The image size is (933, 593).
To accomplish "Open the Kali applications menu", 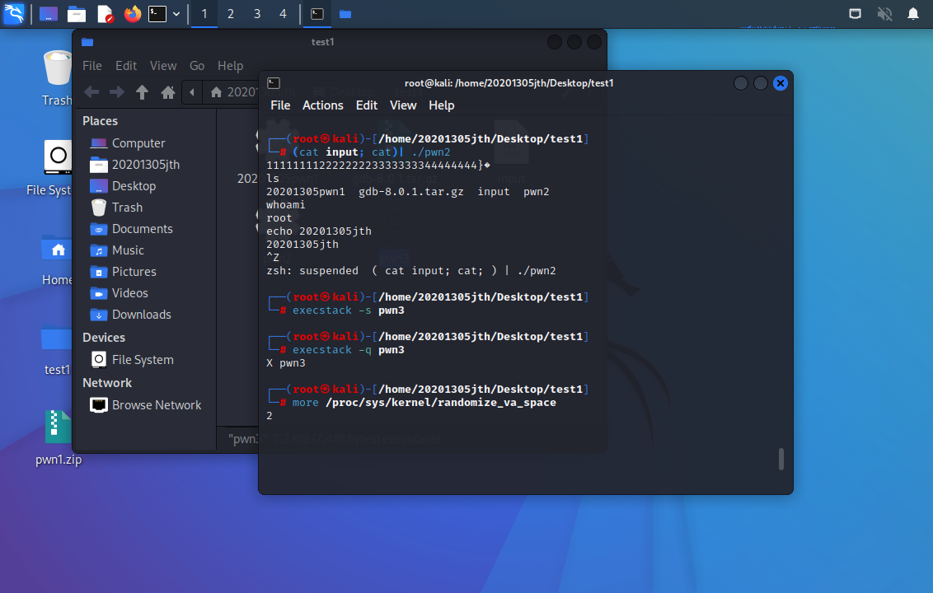I will pos(14,13).
